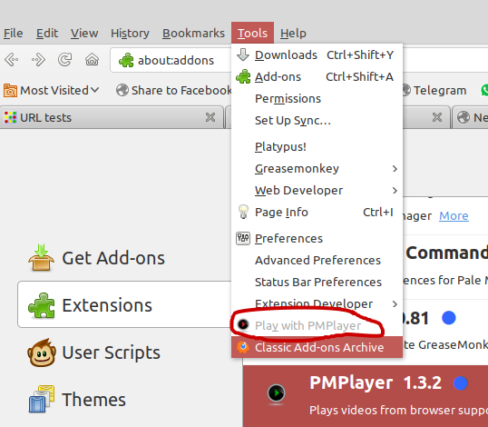Select Classic Add-ons Archive entry
This screenshot has height=427, width=488.
click(x=317, y=347)
